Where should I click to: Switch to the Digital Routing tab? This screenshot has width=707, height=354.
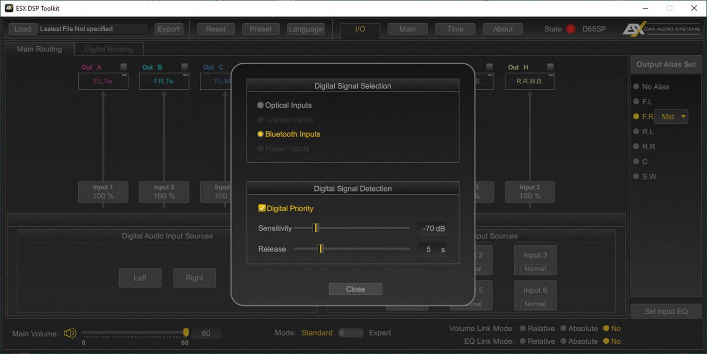109,49
